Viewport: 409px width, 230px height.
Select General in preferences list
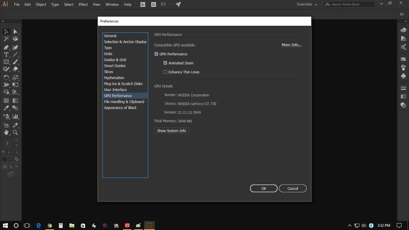(x=125, y=36)
